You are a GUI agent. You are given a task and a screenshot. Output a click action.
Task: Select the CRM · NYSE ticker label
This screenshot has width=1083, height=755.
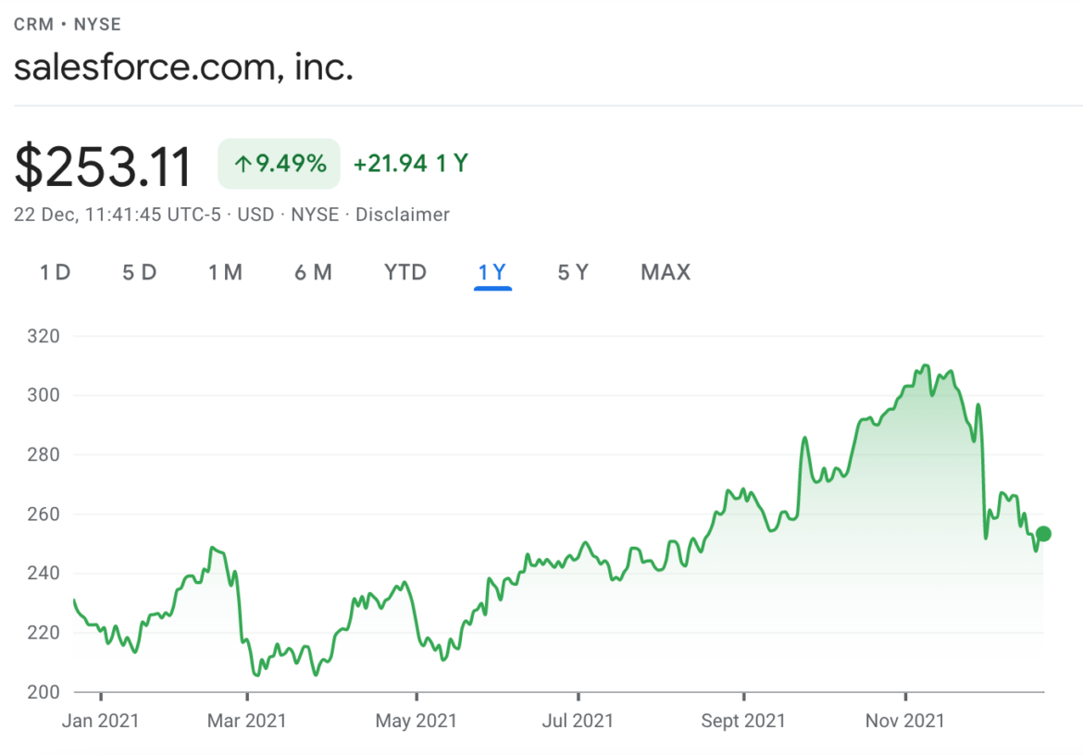click(x=66, y=24)
